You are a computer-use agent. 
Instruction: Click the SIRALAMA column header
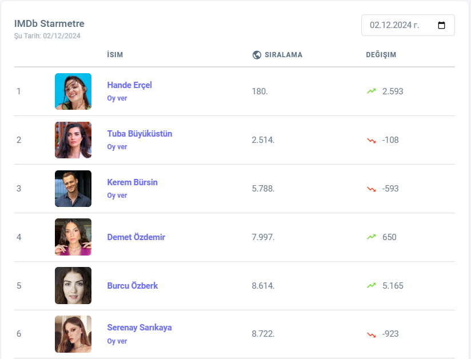point(284,55)
